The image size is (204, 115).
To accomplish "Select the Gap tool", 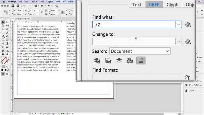I will click(7, 26).
